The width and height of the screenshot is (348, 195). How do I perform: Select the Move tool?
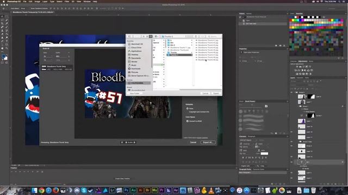pyautogui.click(x=2, y=16)
